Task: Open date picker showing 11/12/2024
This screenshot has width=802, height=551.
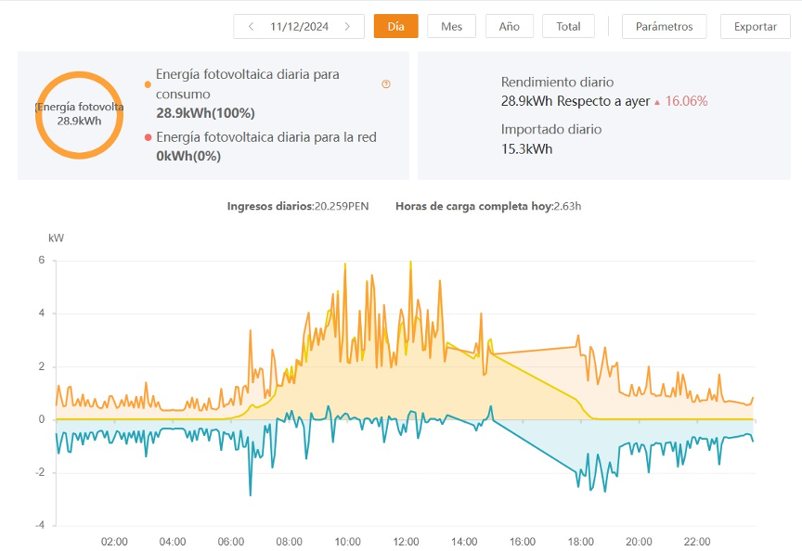Action: point(299,27)
